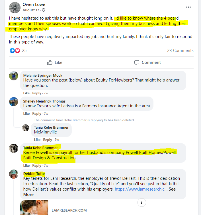Like Shelley Hendrick Thomas's comment

(26, 114)
